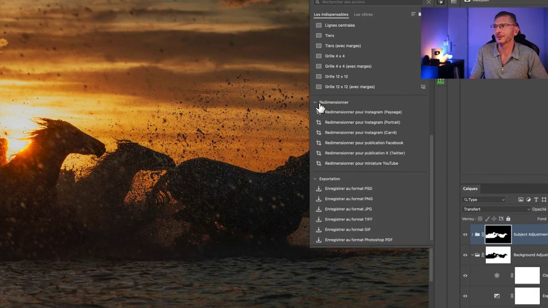
Task: Collapse the Background Adjustment group
Action: point(472,255)
